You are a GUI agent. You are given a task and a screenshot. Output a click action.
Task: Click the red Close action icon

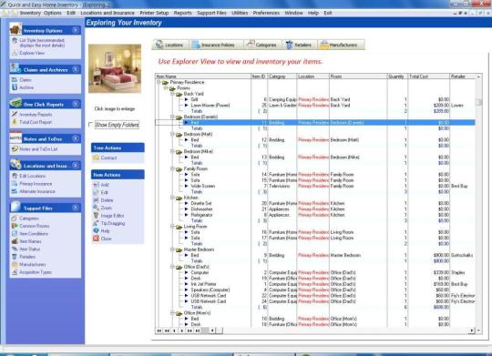[96, 239]
